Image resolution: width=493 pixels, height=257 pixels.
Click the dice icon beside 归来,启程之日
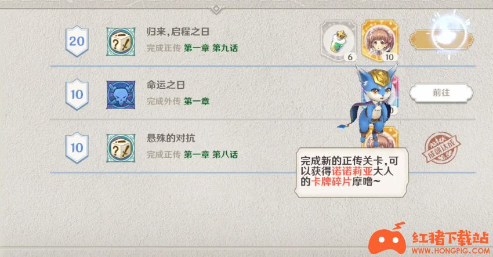(121, 42)
